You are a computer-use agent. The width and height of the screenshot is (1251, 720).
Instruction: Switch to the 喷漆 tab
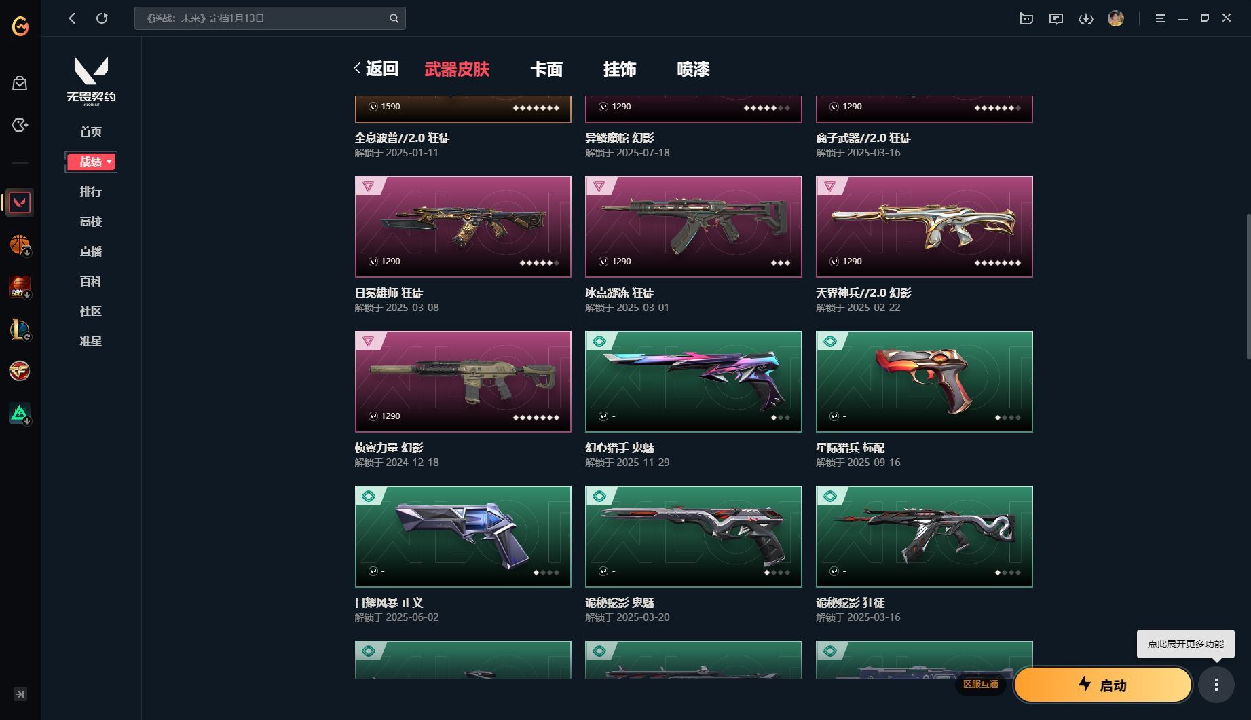(x=693, y=69)
